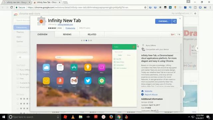Toggle the By Google checkbox
Viewport: 213px width, 120px height.
[x=18, y=74]
